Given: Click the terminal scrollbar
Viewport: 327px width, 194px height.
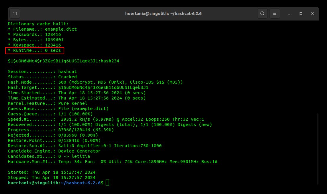Looking at the screenshot, I should [317, 149].
